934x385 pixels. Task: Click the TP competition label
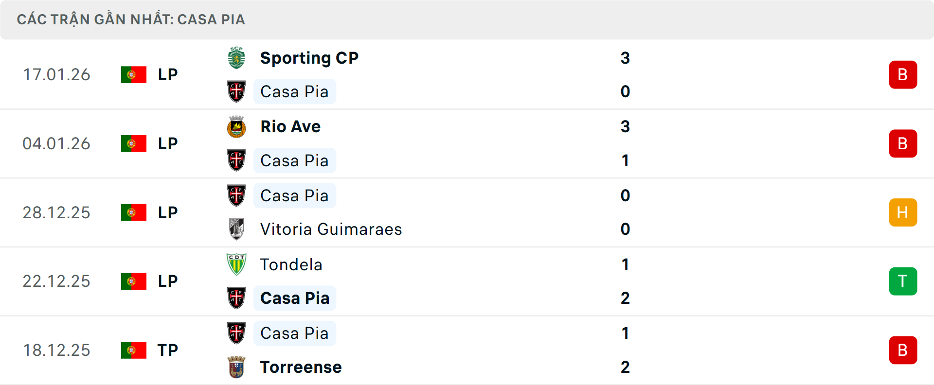click(168, 350)
